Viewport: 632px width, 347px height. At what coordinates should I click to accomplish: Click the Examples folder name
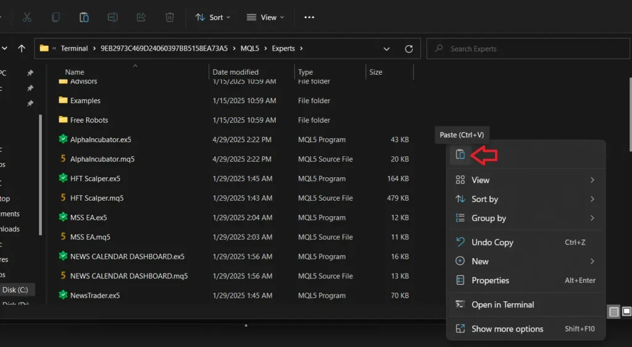(x=85, y=101)
